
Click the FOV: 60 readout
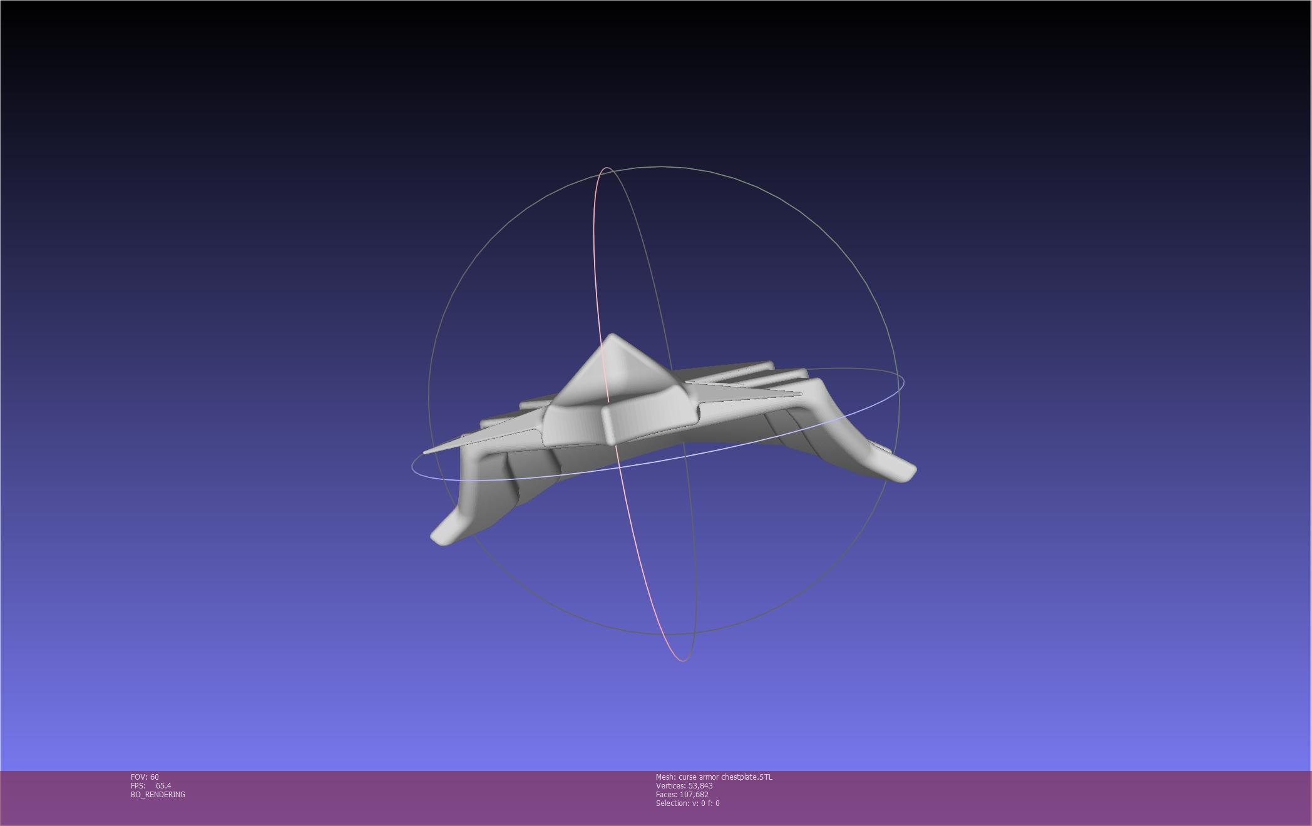coord(145,777)
